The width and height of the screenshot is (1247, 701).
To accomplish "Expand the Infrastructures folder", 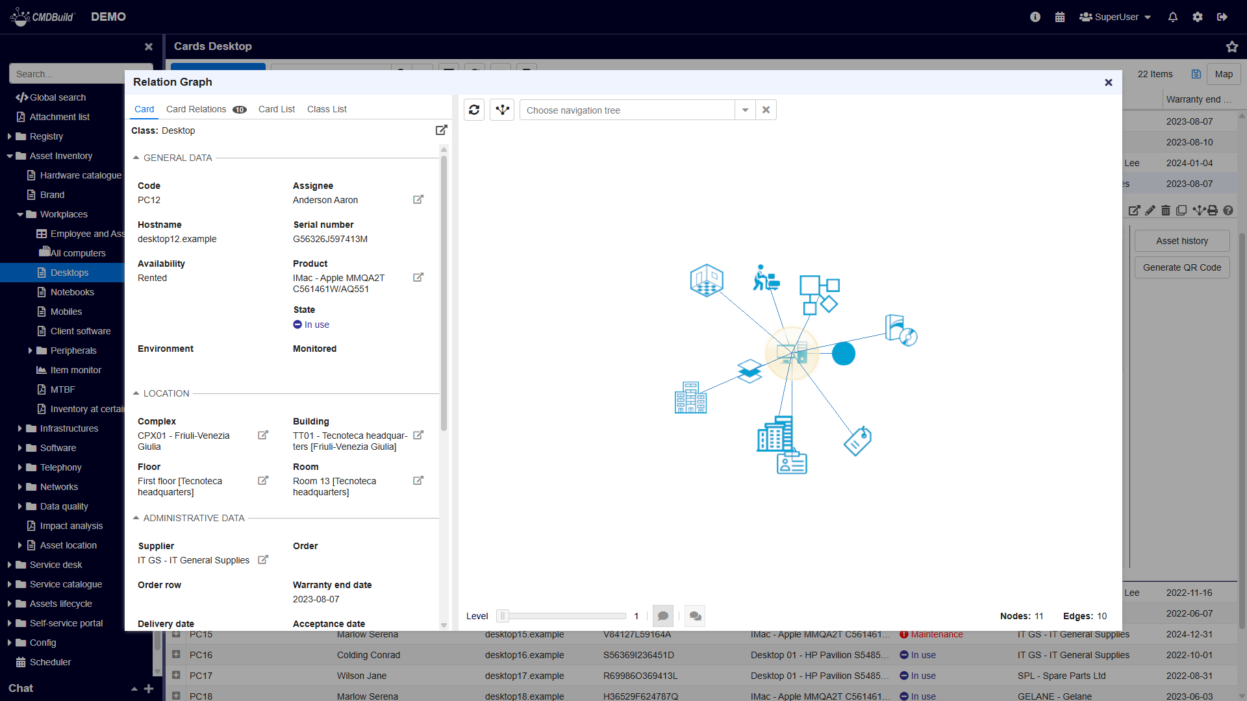I will 20,428.
